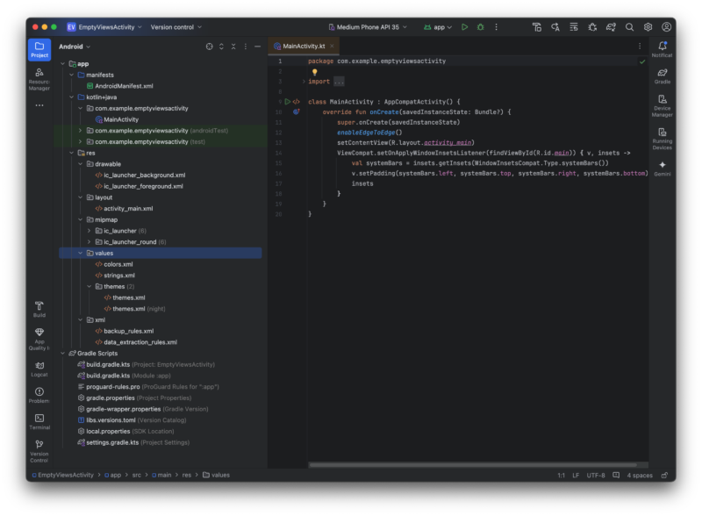Open the Terminal tool window
The width and height of the screenshot is (702, 516).
point(39,421)
